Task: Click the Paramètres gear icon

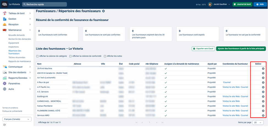Action: pyautogui.click(x=5, y=83)
